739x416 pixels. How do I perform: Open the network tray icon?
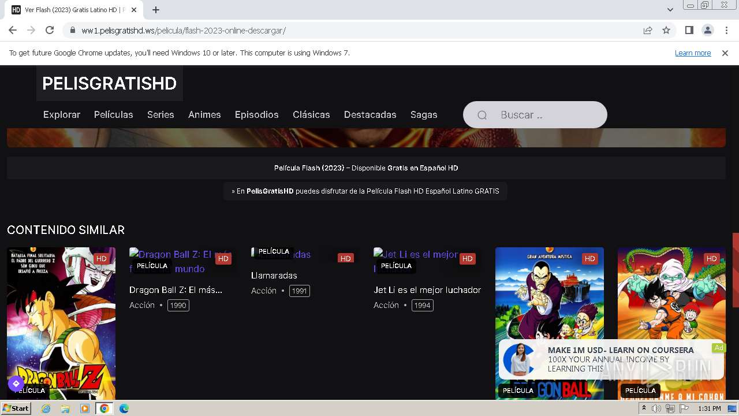[670, 408]
